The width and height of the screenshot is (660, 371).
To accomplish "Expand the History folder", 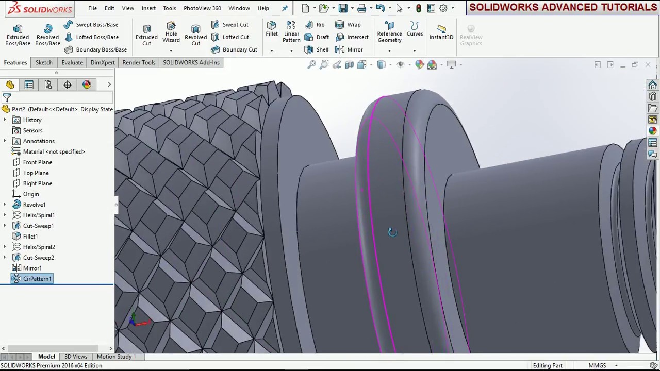I will click(5, 120).
